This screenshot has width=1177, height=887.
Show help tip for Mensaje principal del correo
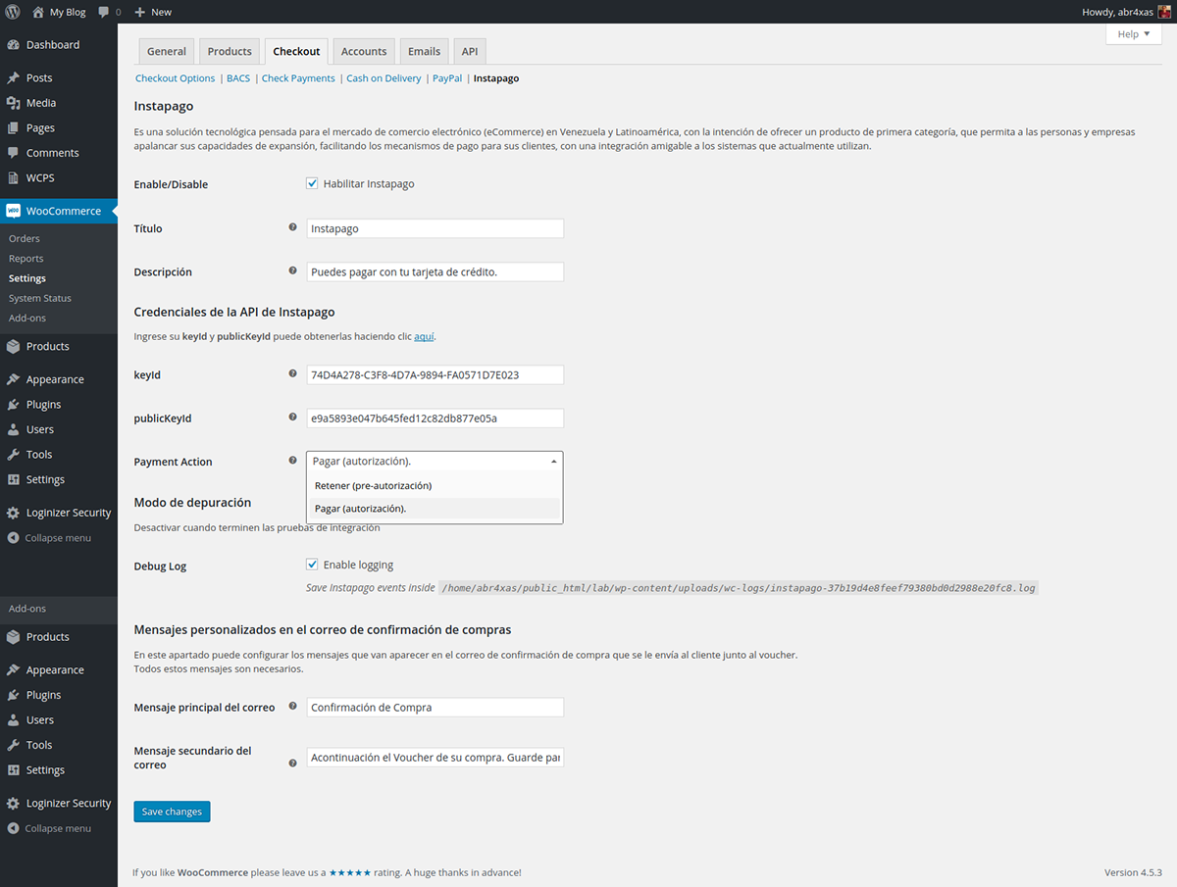tap(292, 706)
